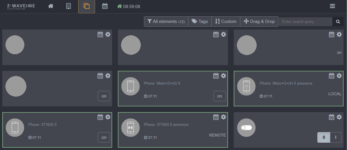Toggle the on button for Phone: XT1650 0
The height and width of the screenshot is (150, 347).
tap(104, 137)
